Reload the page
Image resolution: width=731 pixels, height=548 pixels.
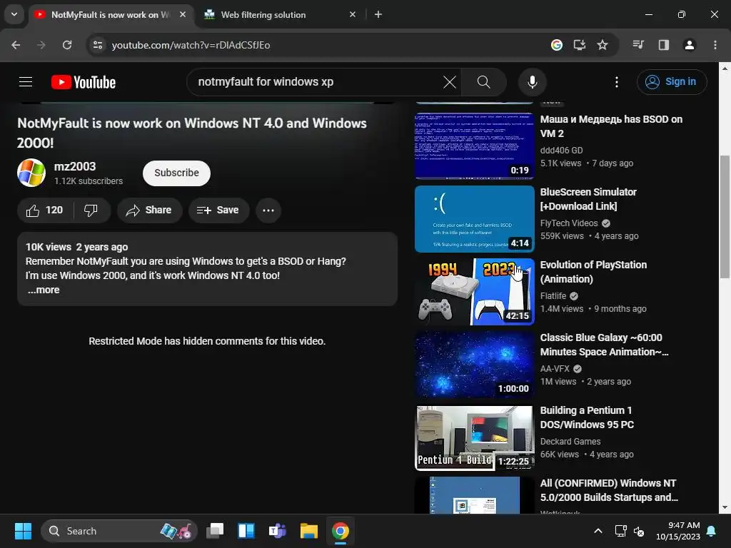click(x=67, y=45)
